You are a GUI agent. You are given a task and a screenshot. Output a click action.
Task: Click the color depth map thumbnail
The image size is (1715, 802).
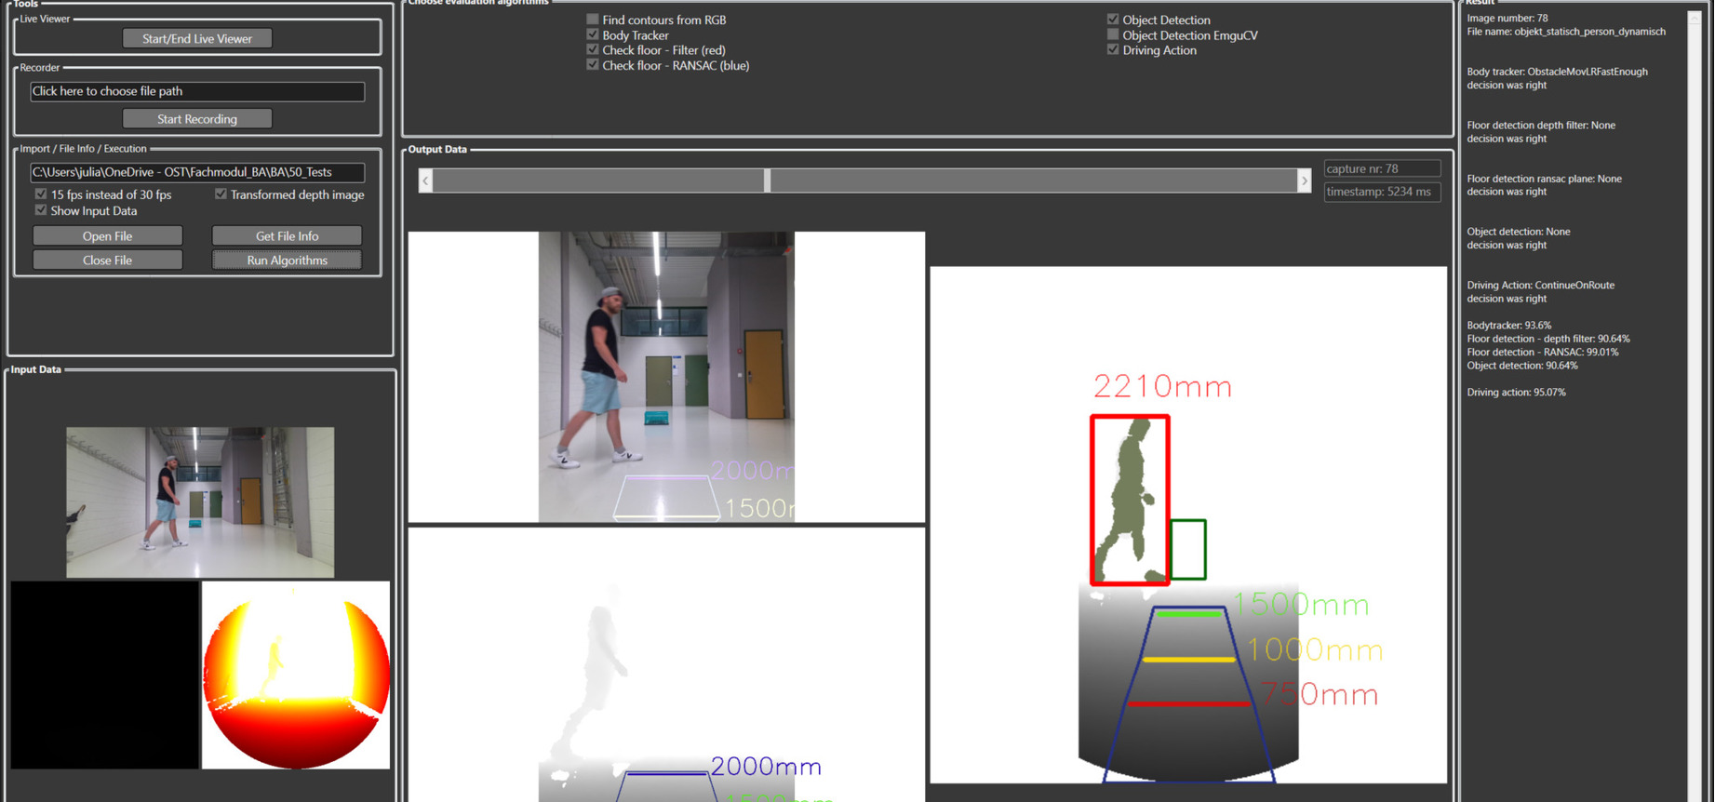[296, 675]
